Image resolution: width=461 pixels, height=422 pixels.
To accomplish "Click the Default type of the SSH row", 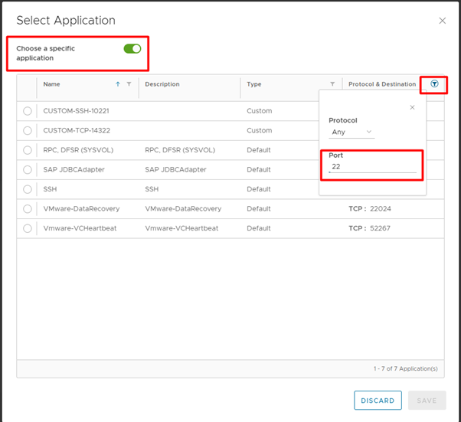I will (259, 189).
